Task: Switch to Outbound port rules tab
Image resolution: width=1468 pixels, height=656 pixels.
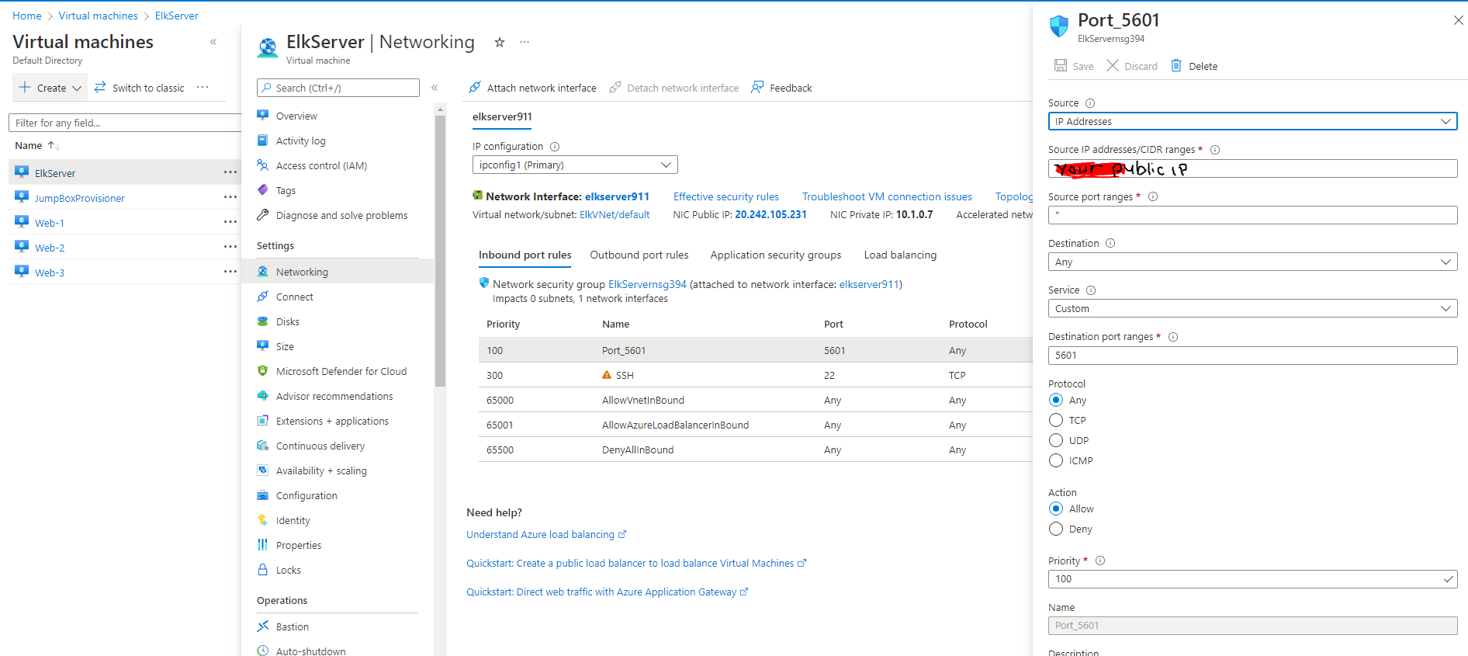Action: coord(639,255)
